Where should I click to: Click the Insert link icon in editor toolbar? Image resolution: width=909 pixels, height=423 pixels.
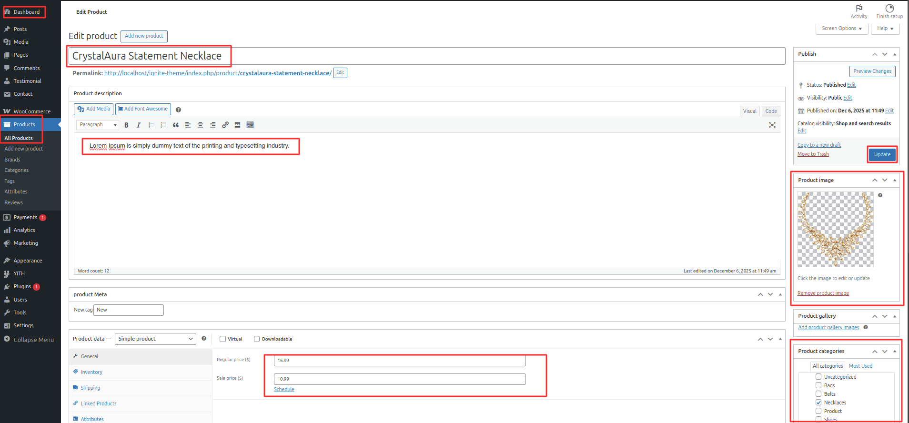[225, 125]
